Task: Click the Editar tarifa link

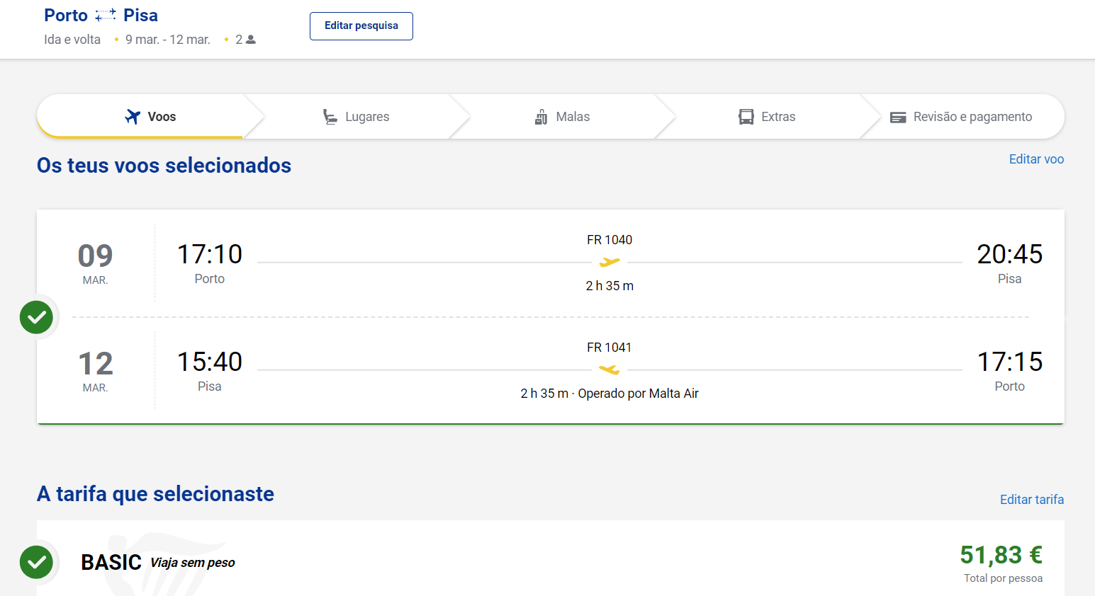Action: 1031,500
